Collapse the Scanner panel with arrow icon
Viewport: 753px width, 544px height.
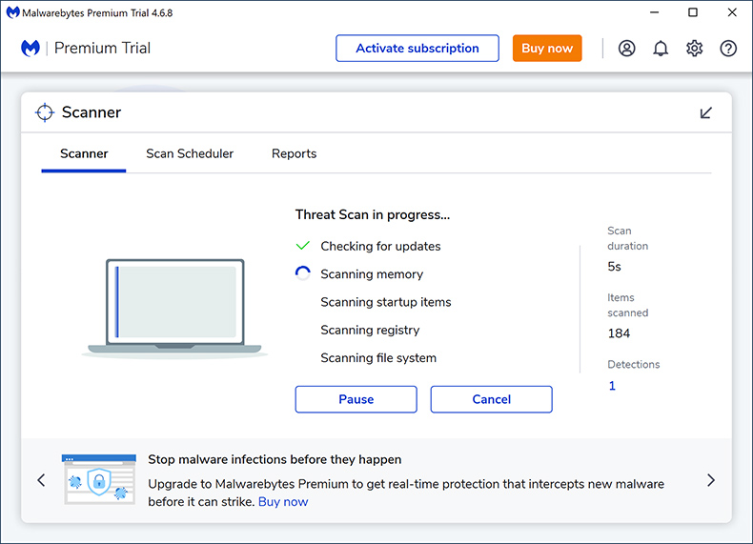tap(706, 112)
